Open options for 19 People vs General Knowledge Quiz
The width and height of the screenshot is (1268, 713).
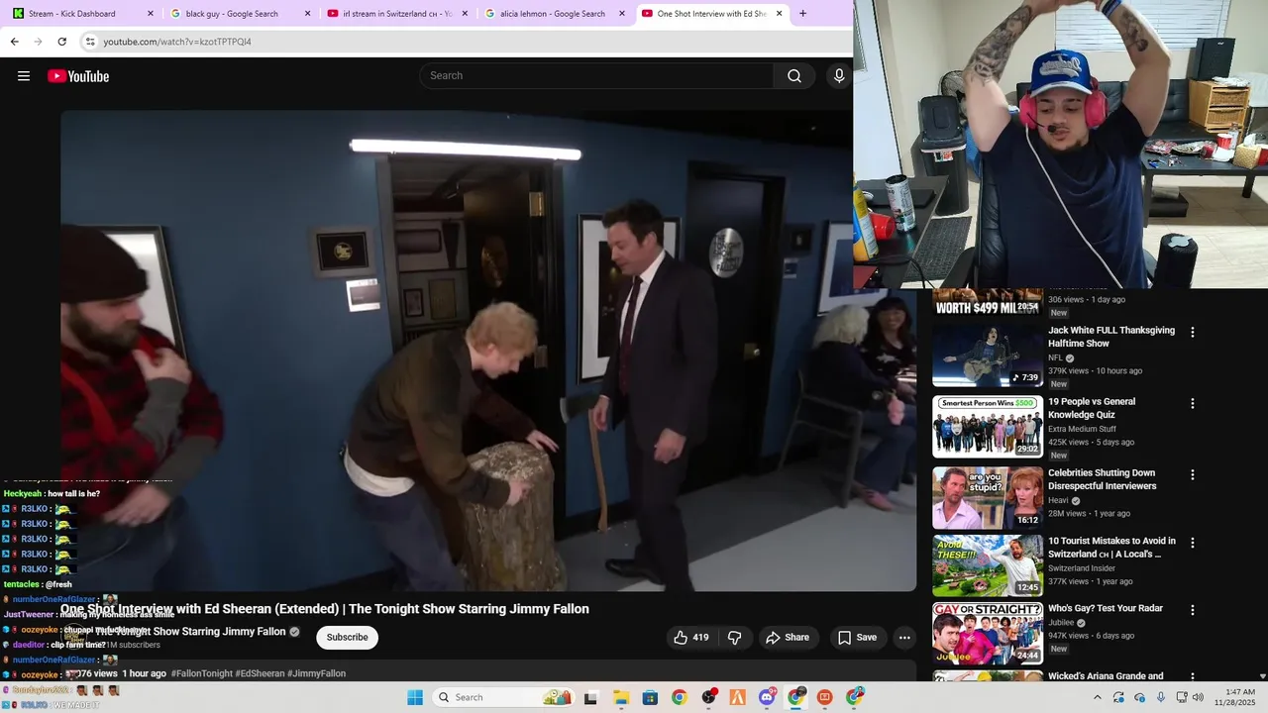tap(1193, 404)
